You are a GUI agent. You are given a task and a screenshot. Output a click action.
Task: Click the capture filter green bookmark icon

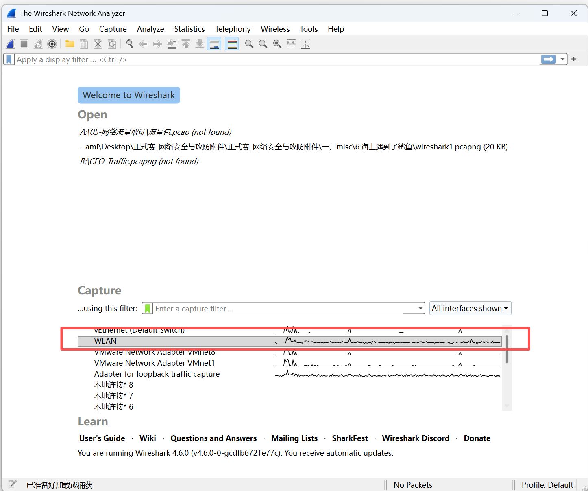[x=148, y=309]
